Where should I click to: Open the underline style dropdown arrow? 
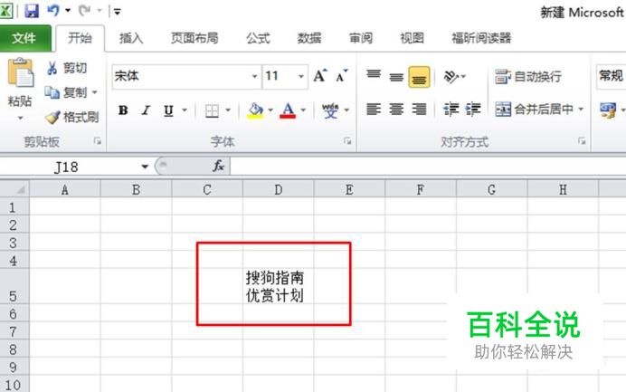(x=185, y=110)
